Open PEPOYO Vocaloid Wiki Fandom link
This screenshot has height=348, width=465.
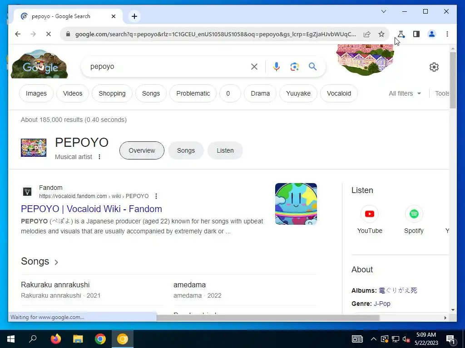click(91, 209)
